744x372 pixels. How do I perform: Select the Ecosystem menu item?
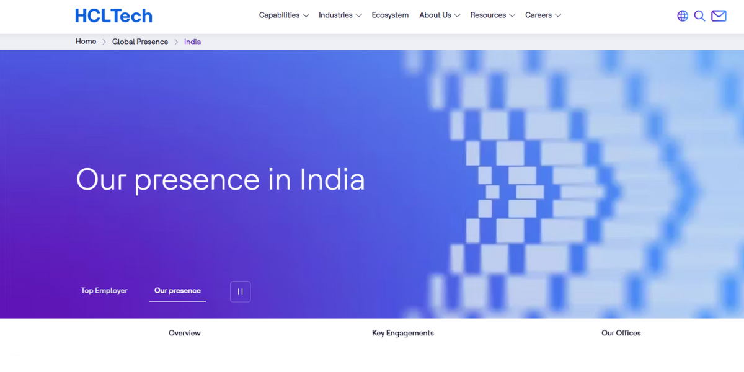(390, 15)
